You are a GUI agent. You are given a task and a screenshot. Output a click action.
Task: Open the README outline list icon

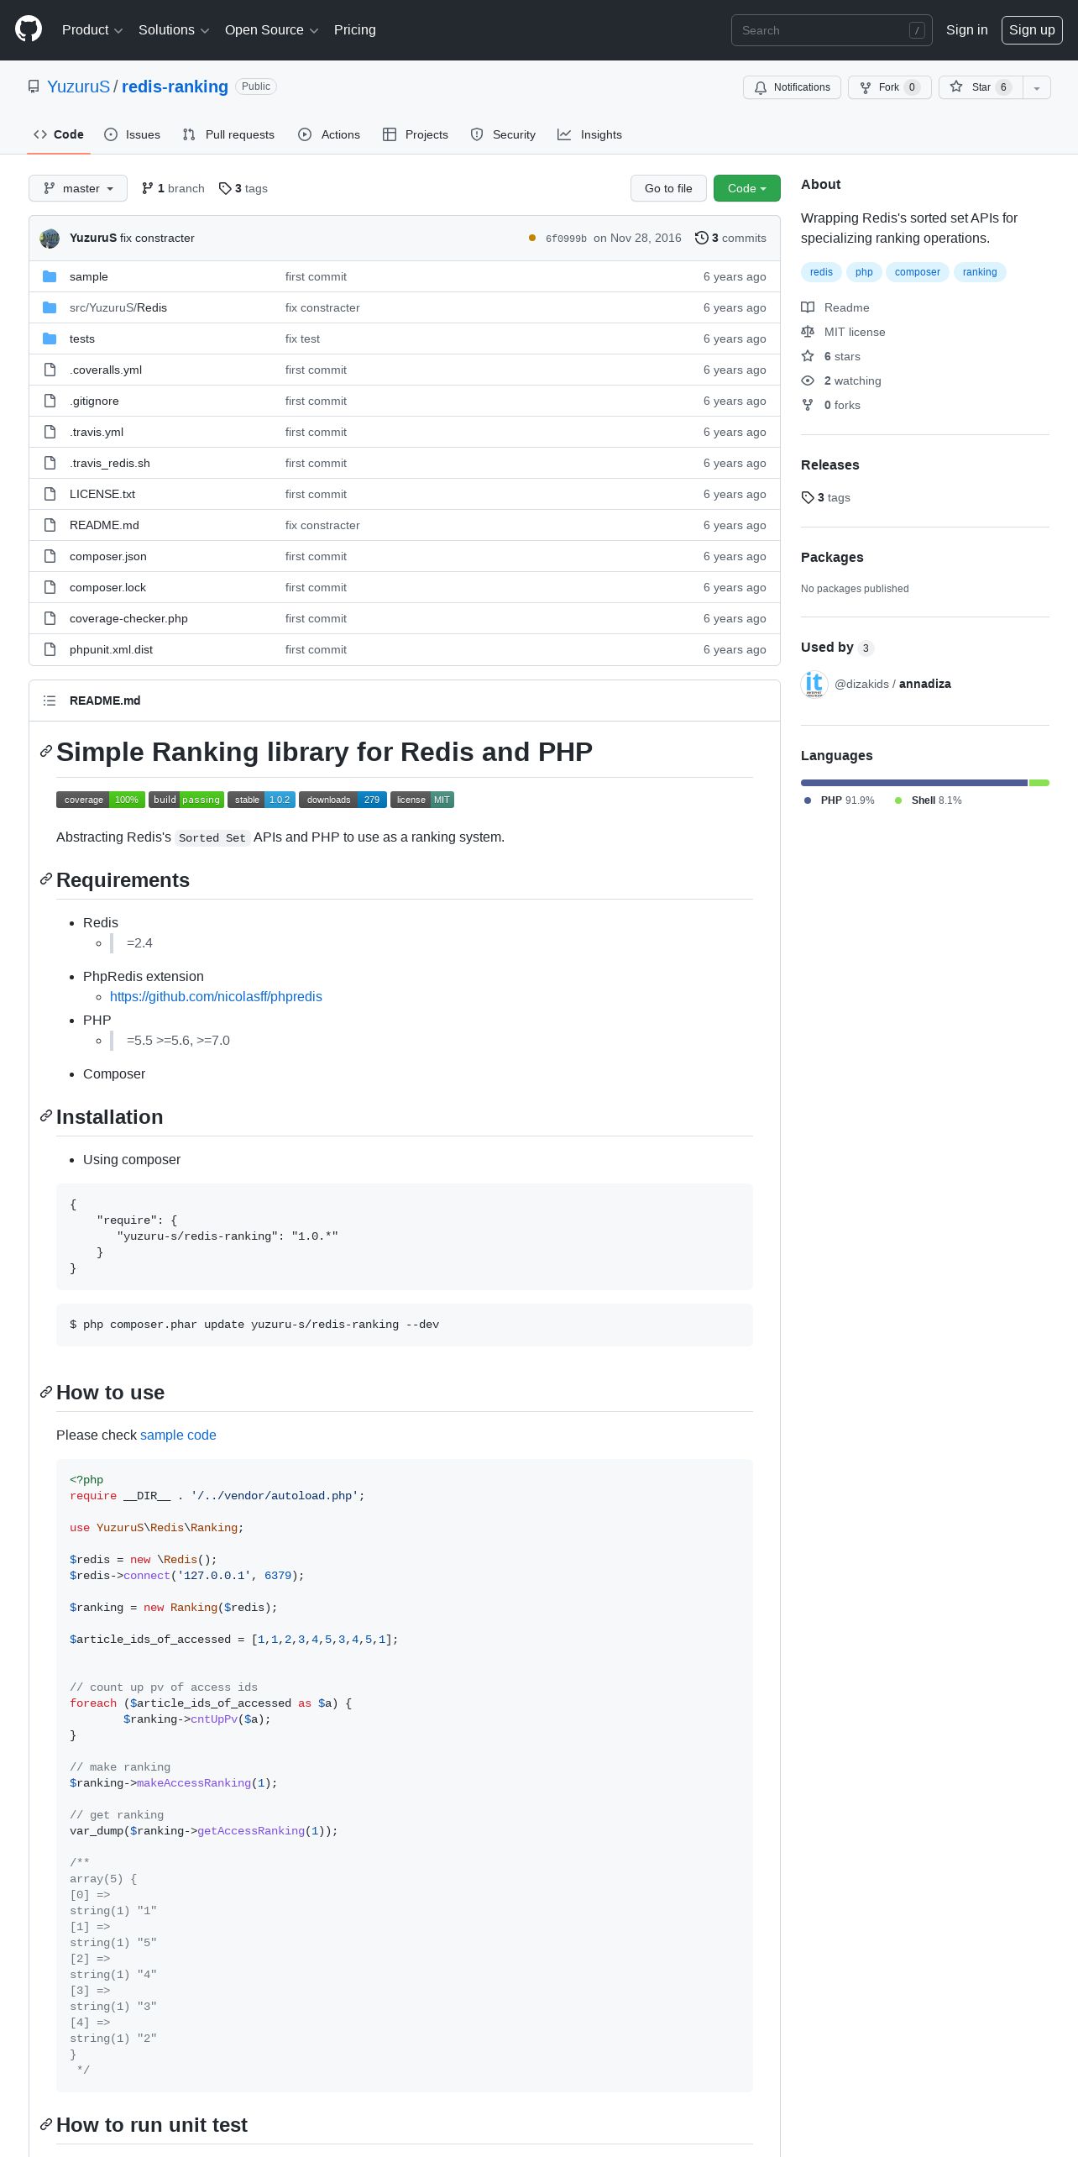[50, 701]
